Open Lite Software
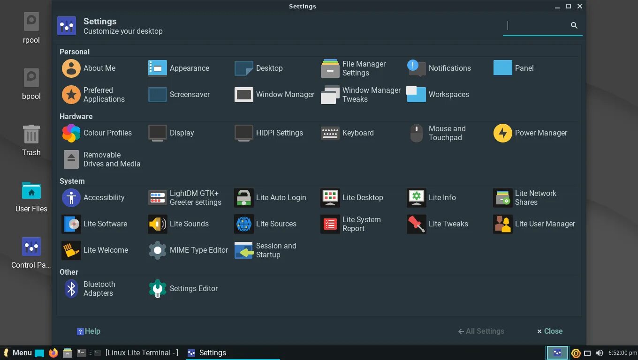The height and width of the screenshot is (360, 638). coord(94,224)
